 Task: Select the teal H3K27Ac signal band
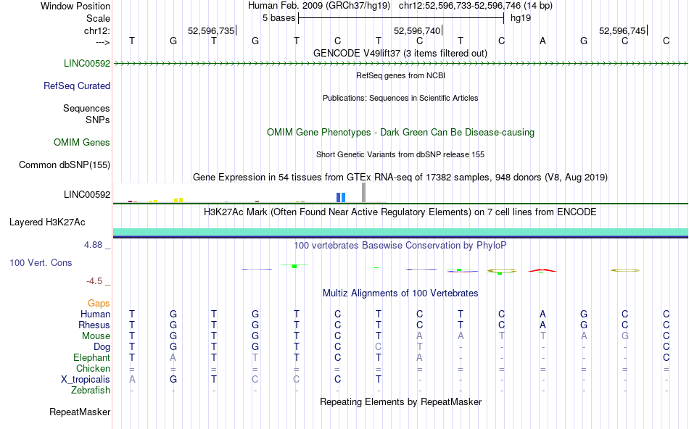[400, 233]
